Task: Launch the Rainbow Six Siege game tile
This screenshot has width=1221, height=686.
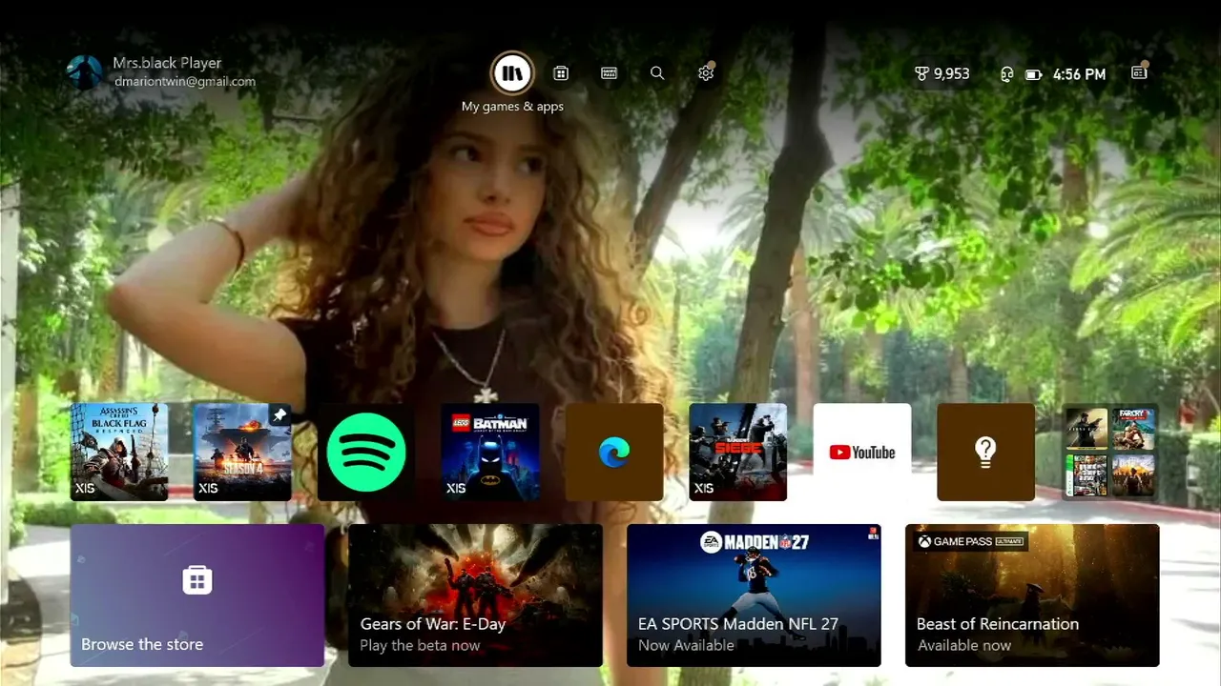Action: 738,452
